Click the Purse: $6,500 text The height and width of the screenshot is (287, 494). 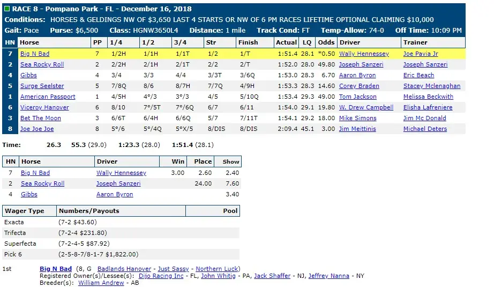pos(74,30)
